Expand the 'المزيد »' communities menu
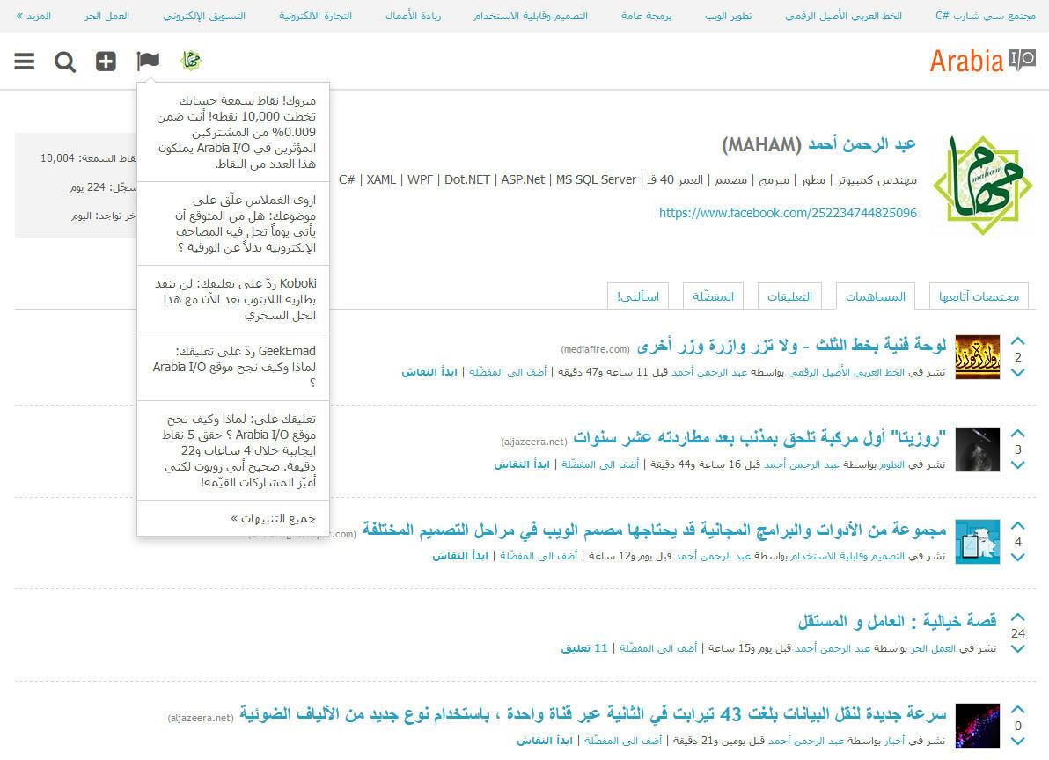This screenshot has height=760, width=1049. 33,17
